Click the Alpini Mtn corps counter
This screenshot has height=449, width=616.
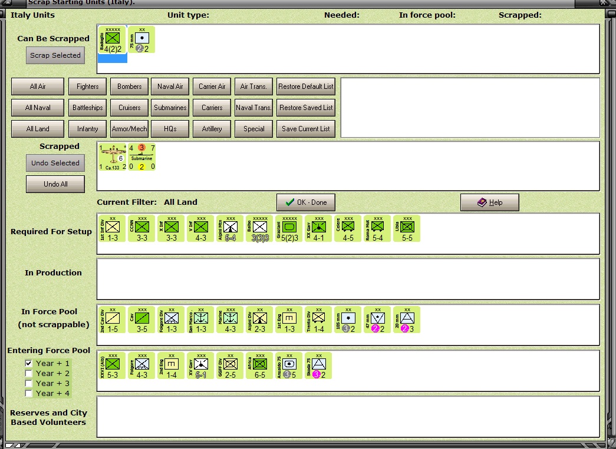point(230,228)
